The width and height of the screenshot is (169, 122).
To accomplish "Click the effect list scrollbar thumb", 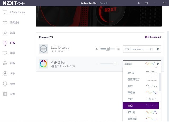I will coord(160,82).
